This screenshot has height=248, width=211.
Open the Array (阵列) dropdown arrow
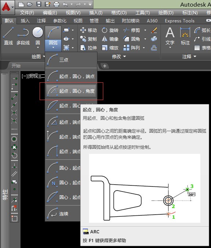144,48
